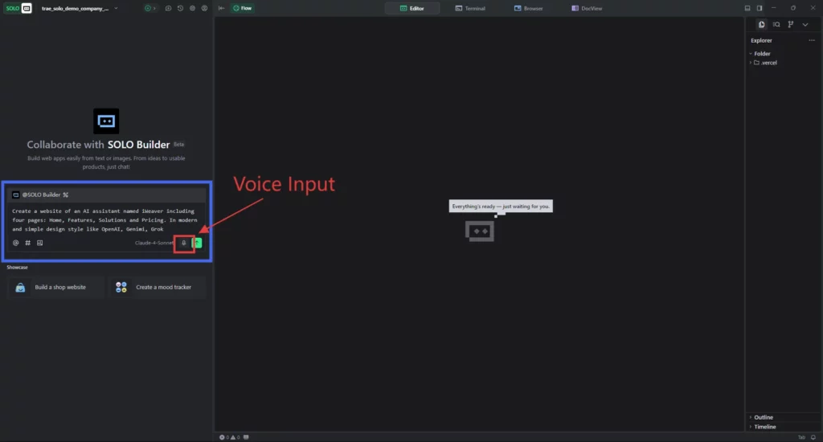Collapse the Folder section
This screenshot has height=442, width=823.
click(x=760, y=54)
